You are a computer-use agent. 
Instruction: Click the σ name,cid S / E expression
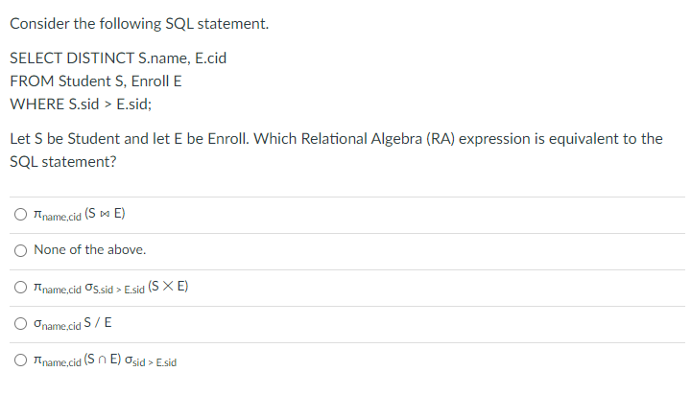pos(73,324)
